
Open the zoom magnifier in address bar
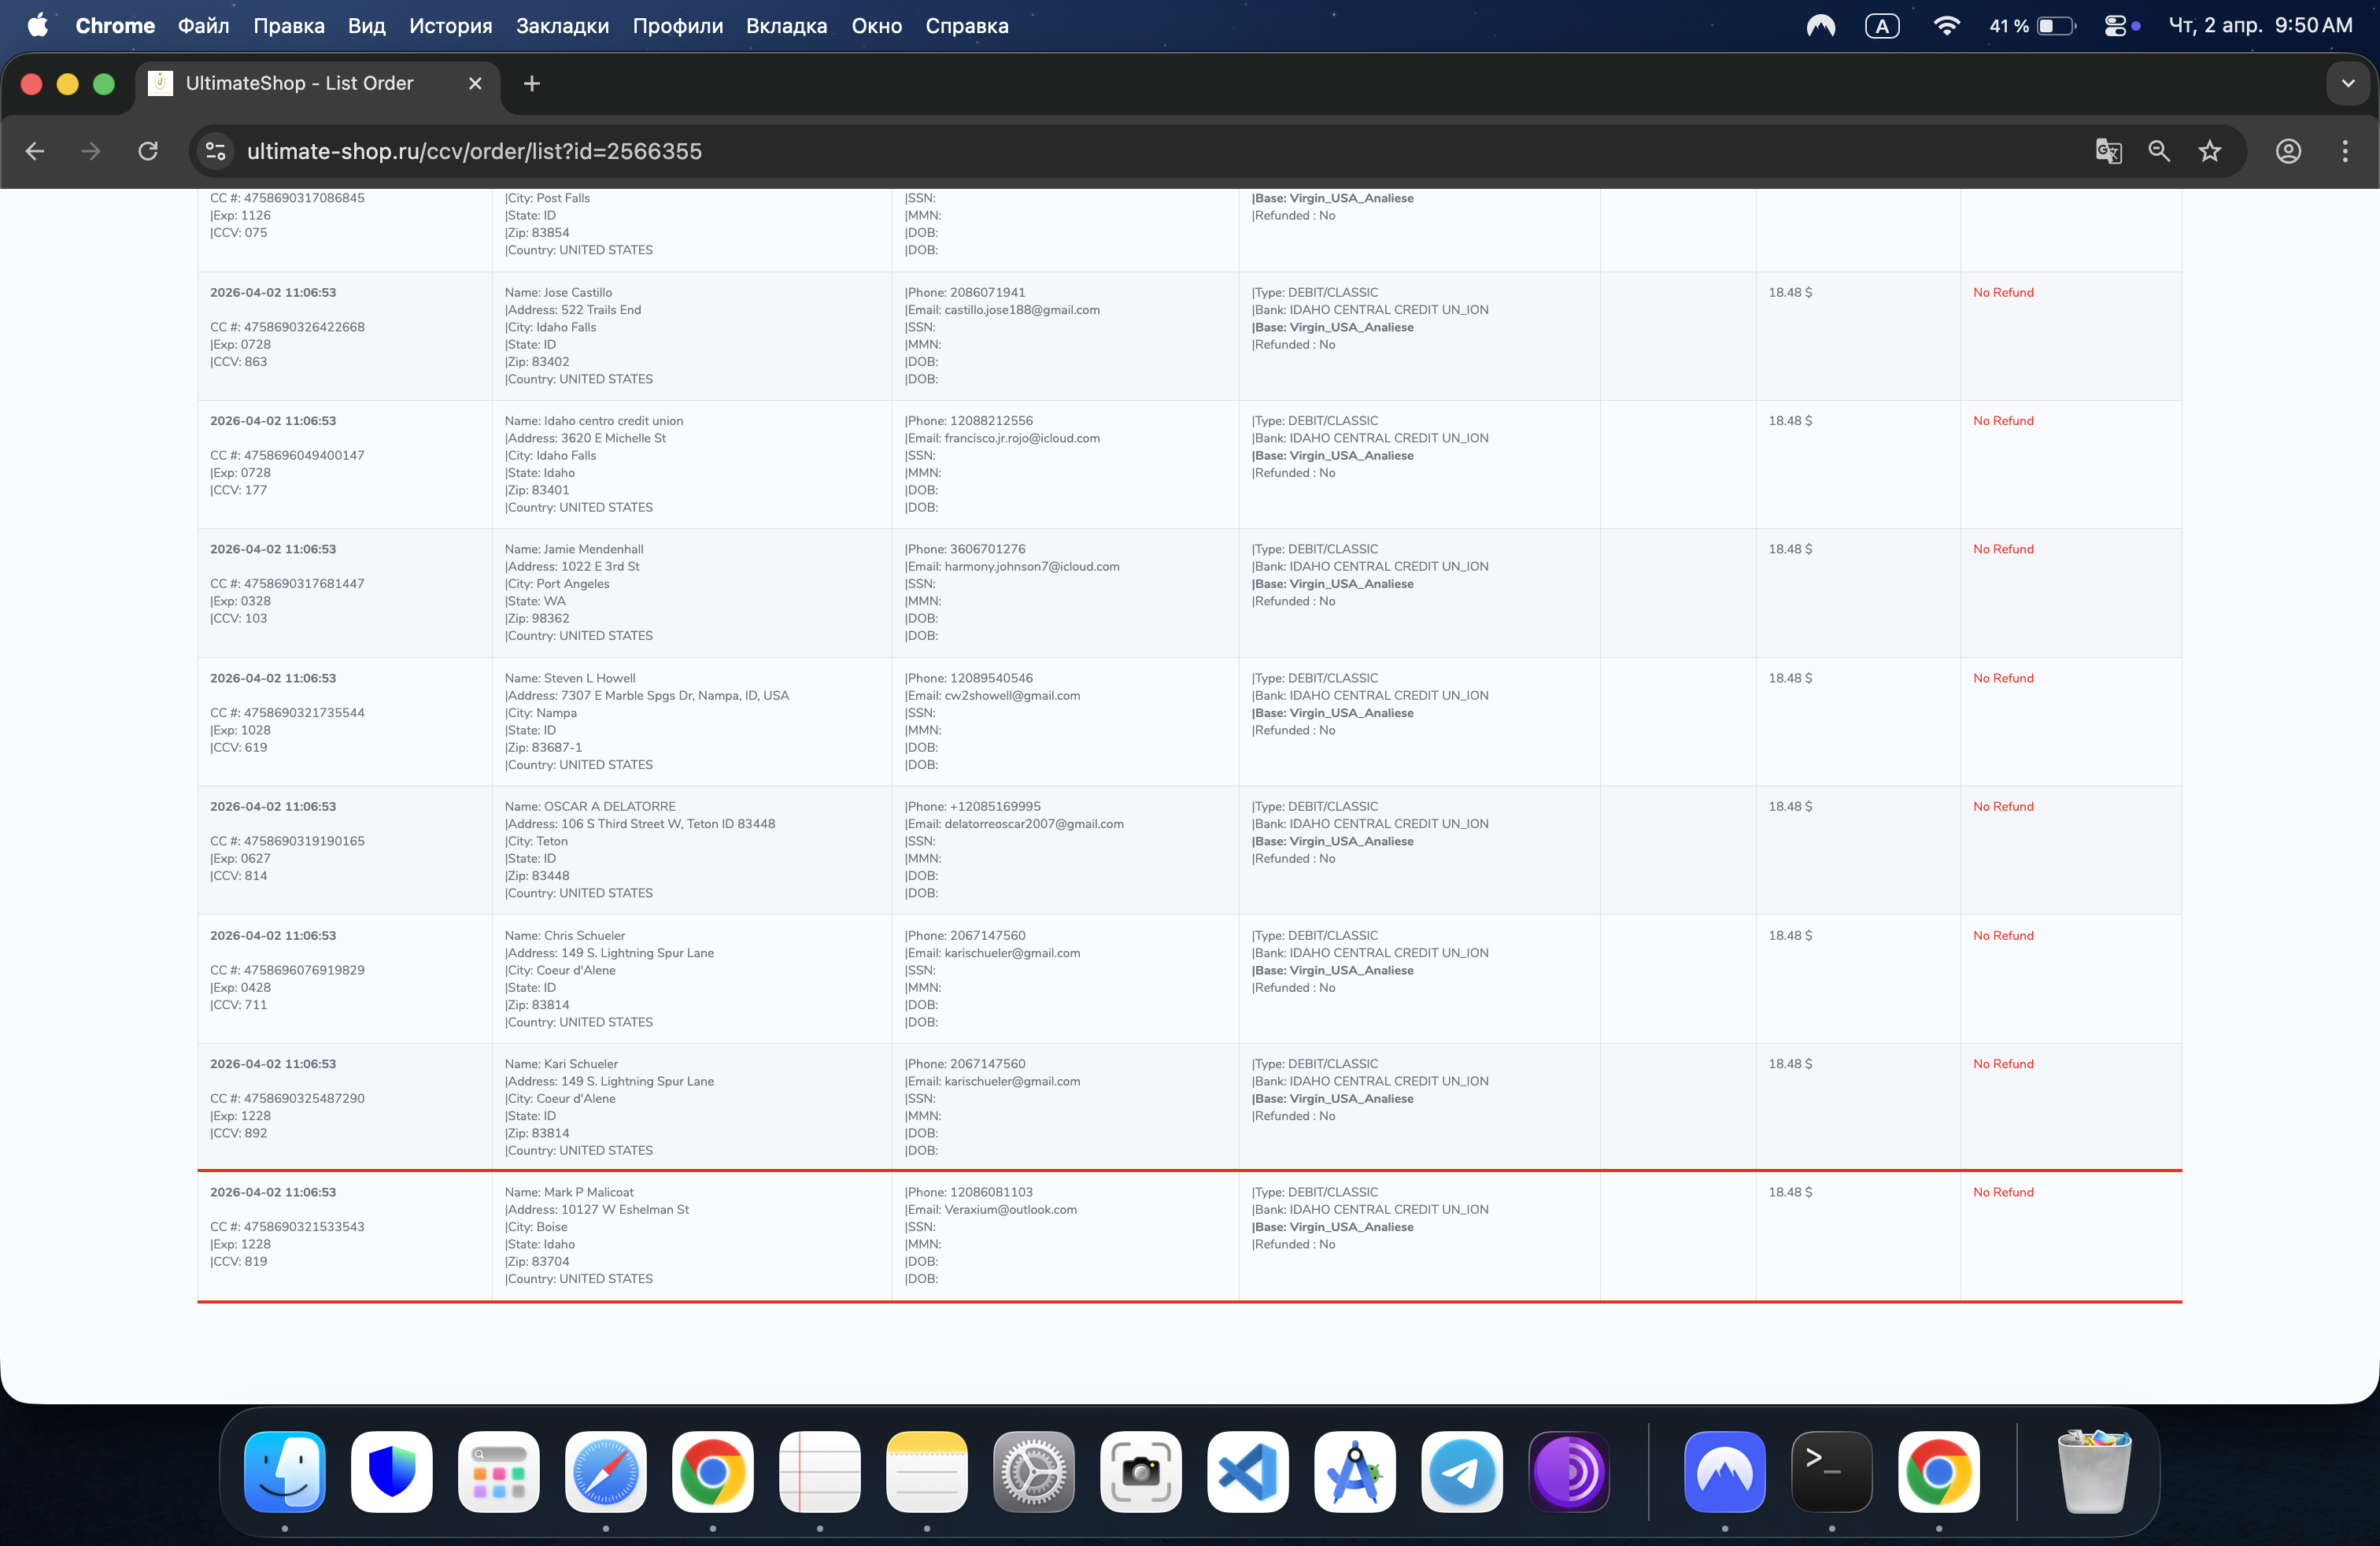[2159, 151]
